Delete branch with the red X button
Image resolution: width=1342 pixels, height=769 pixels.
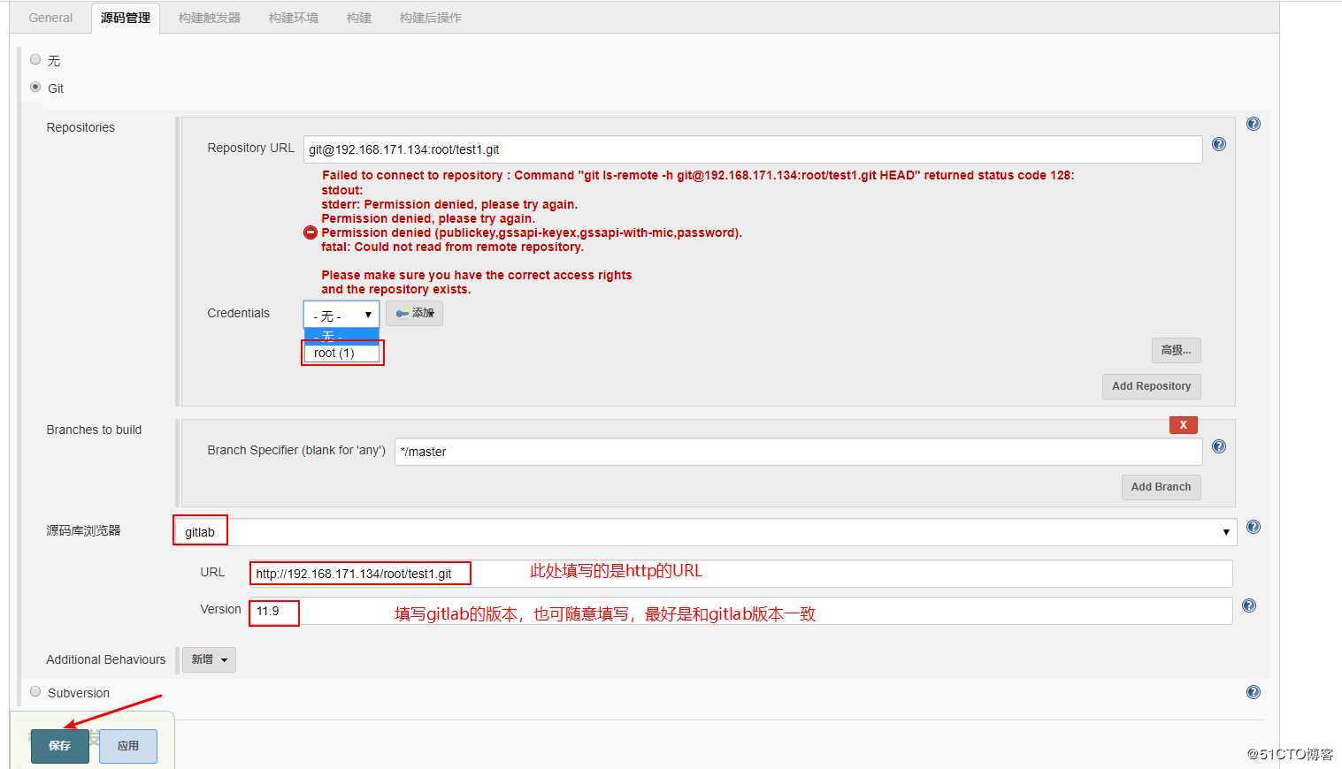tap(1183, 425)
